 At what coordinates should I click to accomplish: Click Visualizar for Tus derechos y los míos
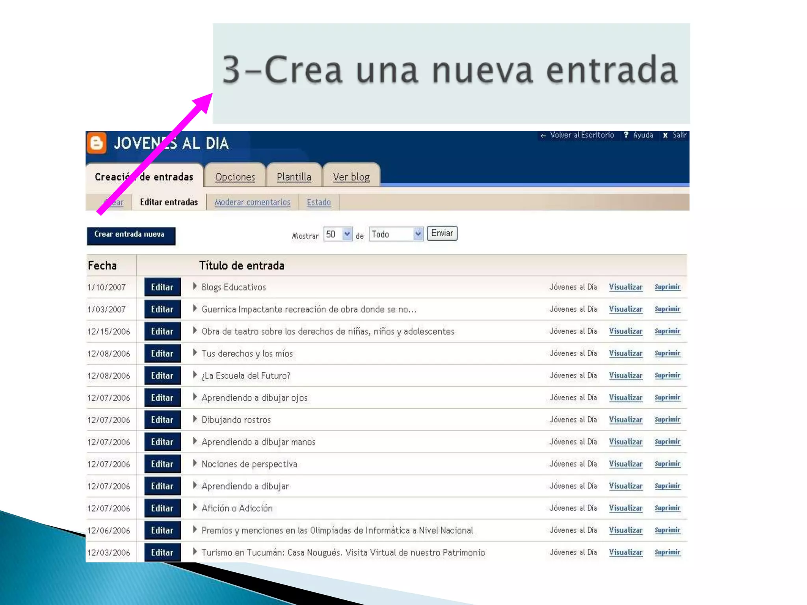coord(626,353)
